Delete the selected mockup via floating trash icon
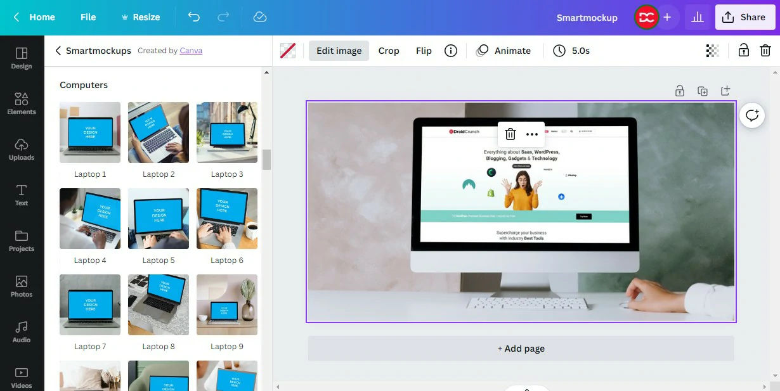Viewport: 780px width, 391px height. pyautogui.click(x=510, y=134)
